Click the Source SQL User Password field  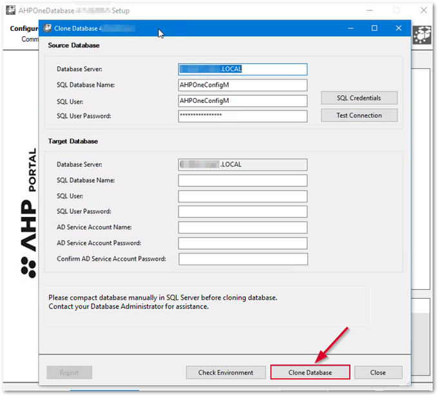point(243,116)
